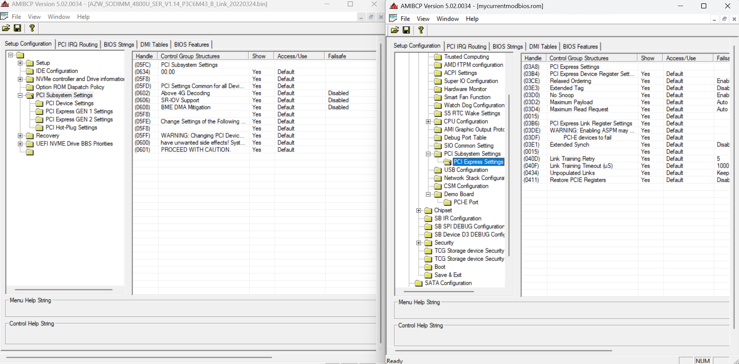739x364 pixels.
Task: Click the Failsafe column header in left table
Action: tap(350, 56)
